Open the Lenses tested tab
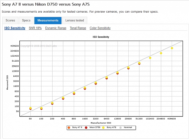The image size is (189, 139). coord(75,20)
